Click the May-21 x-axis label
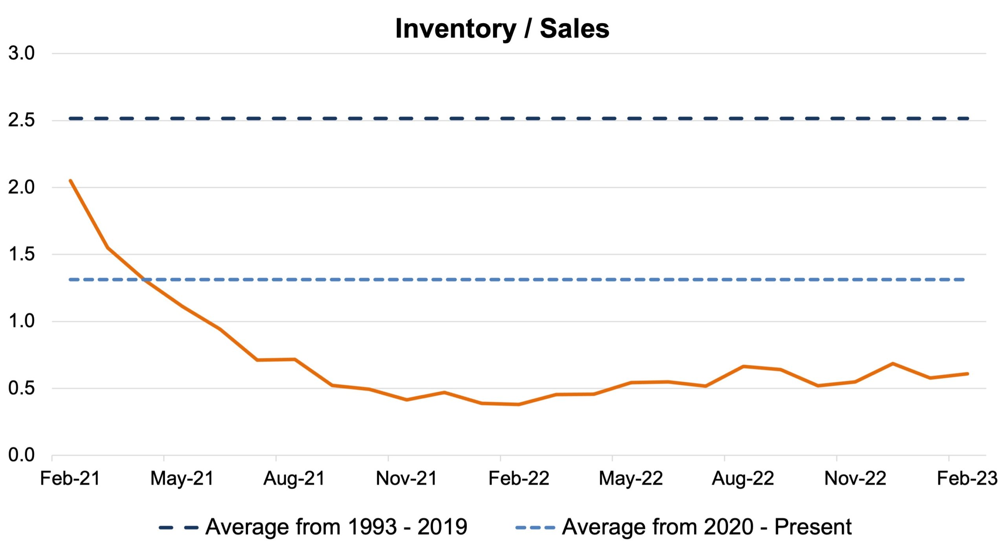The height and width of the screenshot is (556, 1006). [182, 479]
